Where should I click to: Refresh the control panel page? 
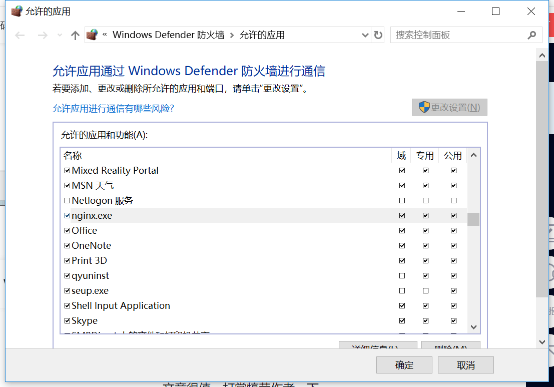click(378, 35)
